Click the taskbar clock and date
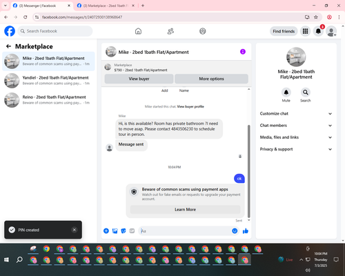Screen dimensions: 345x276 pos(321,259)
